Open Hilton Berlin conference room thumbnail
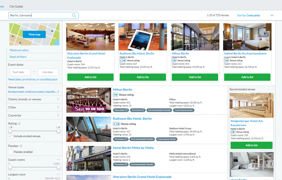The height and width of the screenshot is (180, 282). coord(89,100)
